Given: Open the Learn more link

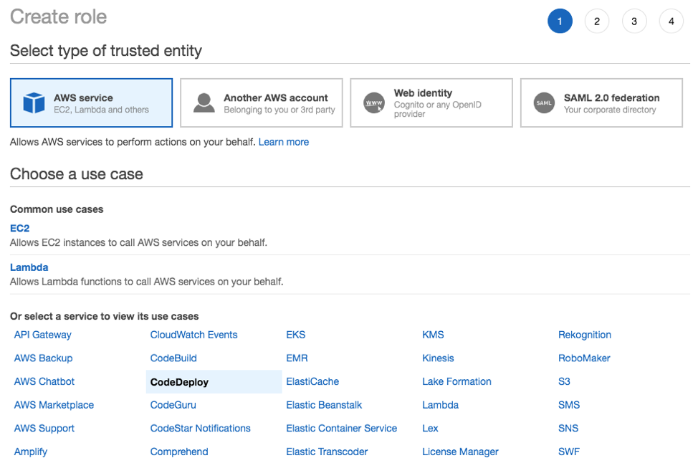Looking at the screenshot, I should pos(284,142).
